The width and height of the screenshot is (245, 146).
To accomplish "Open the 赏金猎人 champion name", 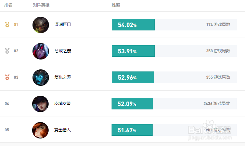I will coord(62,130).
